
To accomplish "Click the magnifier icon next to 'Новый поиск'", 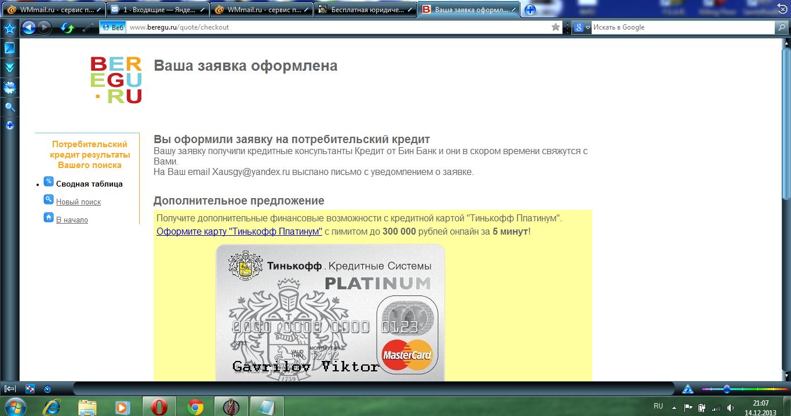I will (49, 199).
